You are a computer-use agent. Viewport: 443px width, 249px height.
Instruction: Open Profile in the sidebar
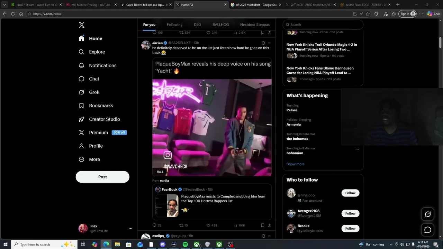tap(91, 146)
